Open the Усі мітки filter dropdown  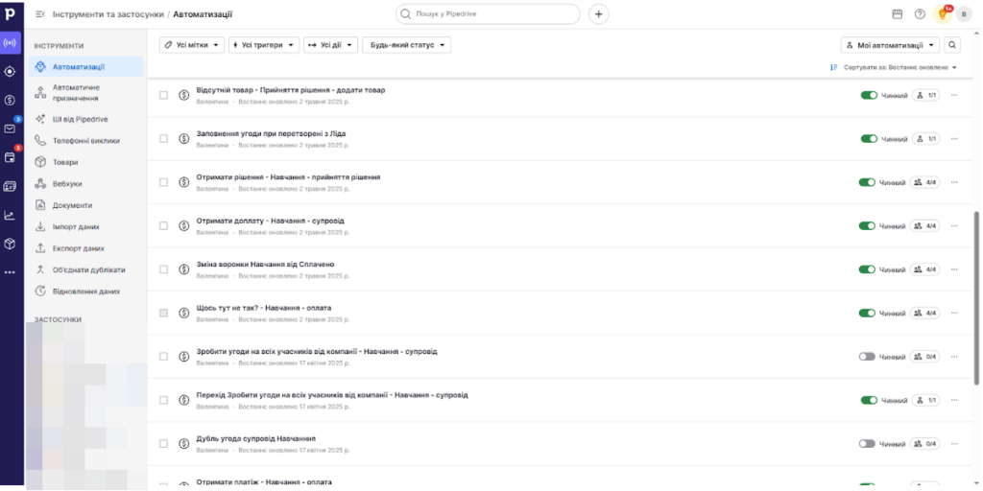[192, 45]
